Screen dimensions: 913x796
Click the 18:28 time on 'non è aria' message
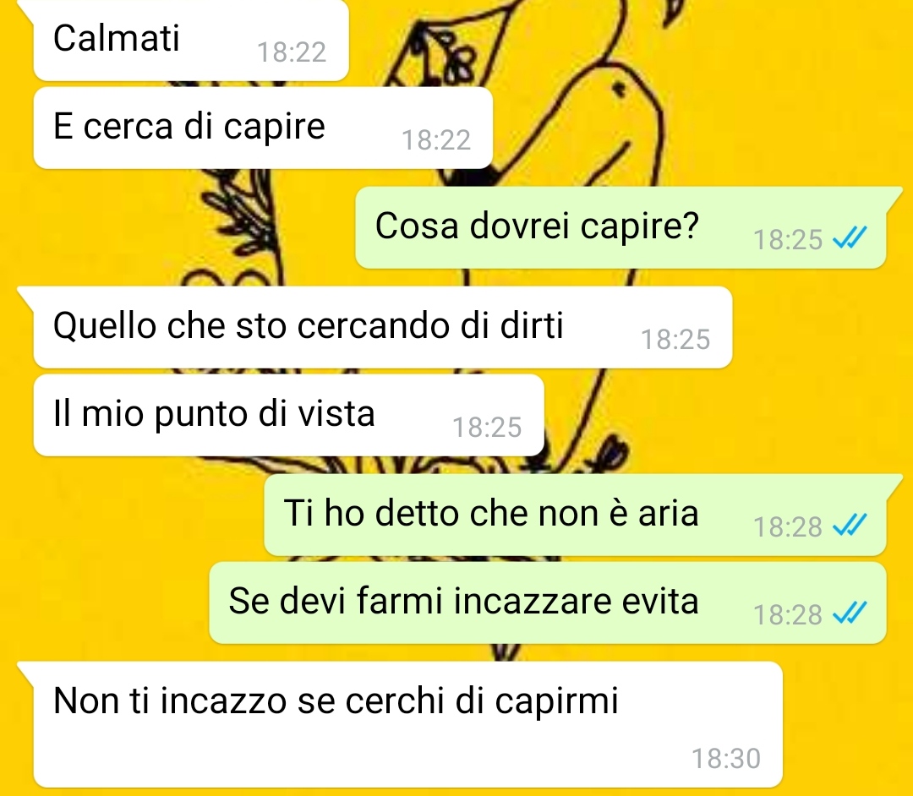(788, 527)
